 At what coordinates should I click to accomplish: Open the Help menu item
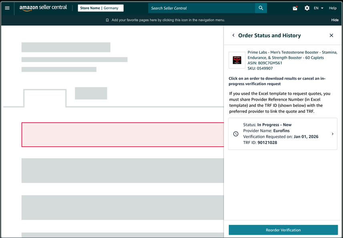pyautogui.click(x=333, y=8)
